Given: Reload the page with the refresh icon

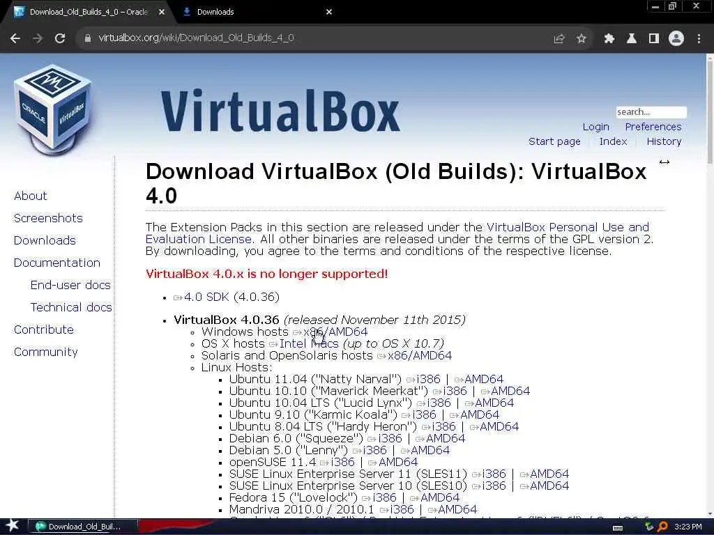Looking at the screenshot, I should click(60, 39).
